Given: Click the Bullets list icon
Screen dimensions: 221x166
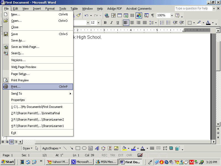Looking at the screenshot, I should point(169,23).
